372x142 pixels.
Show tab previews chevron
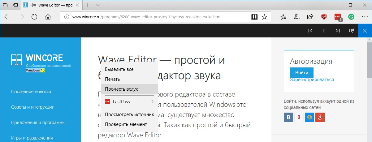pos(98,5)
